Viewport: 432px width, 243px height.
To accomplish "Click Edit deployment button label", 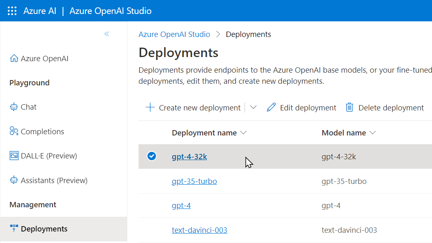I will point(308,108).
